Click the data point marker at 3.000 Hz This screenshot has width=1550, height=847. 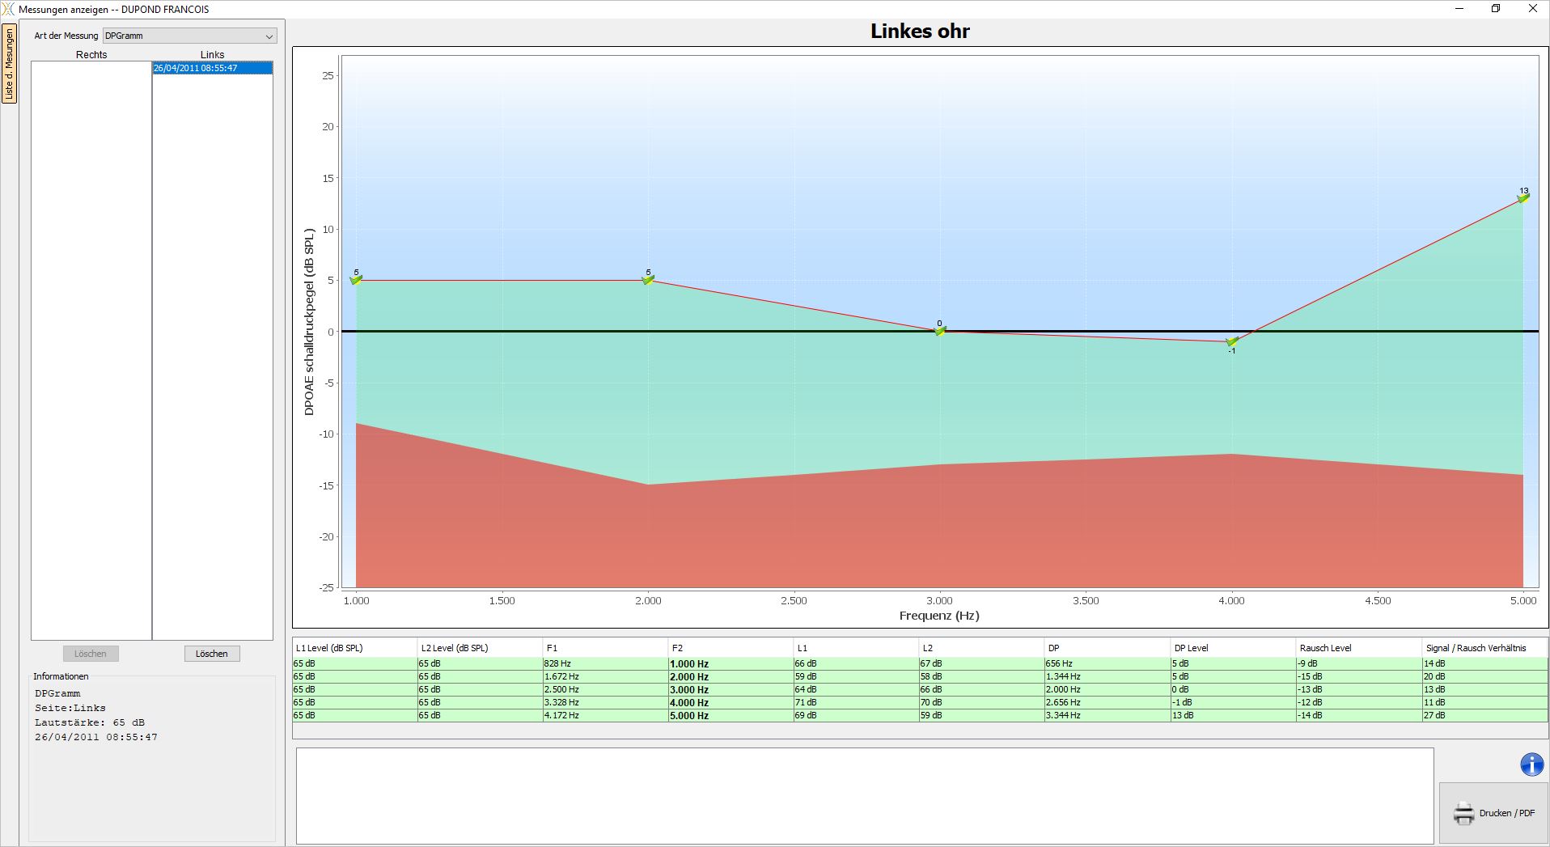tap(939, 330)
